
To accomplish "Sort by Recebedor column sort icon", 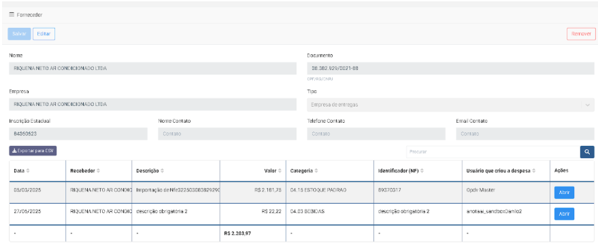I will [x=99, y=171].
